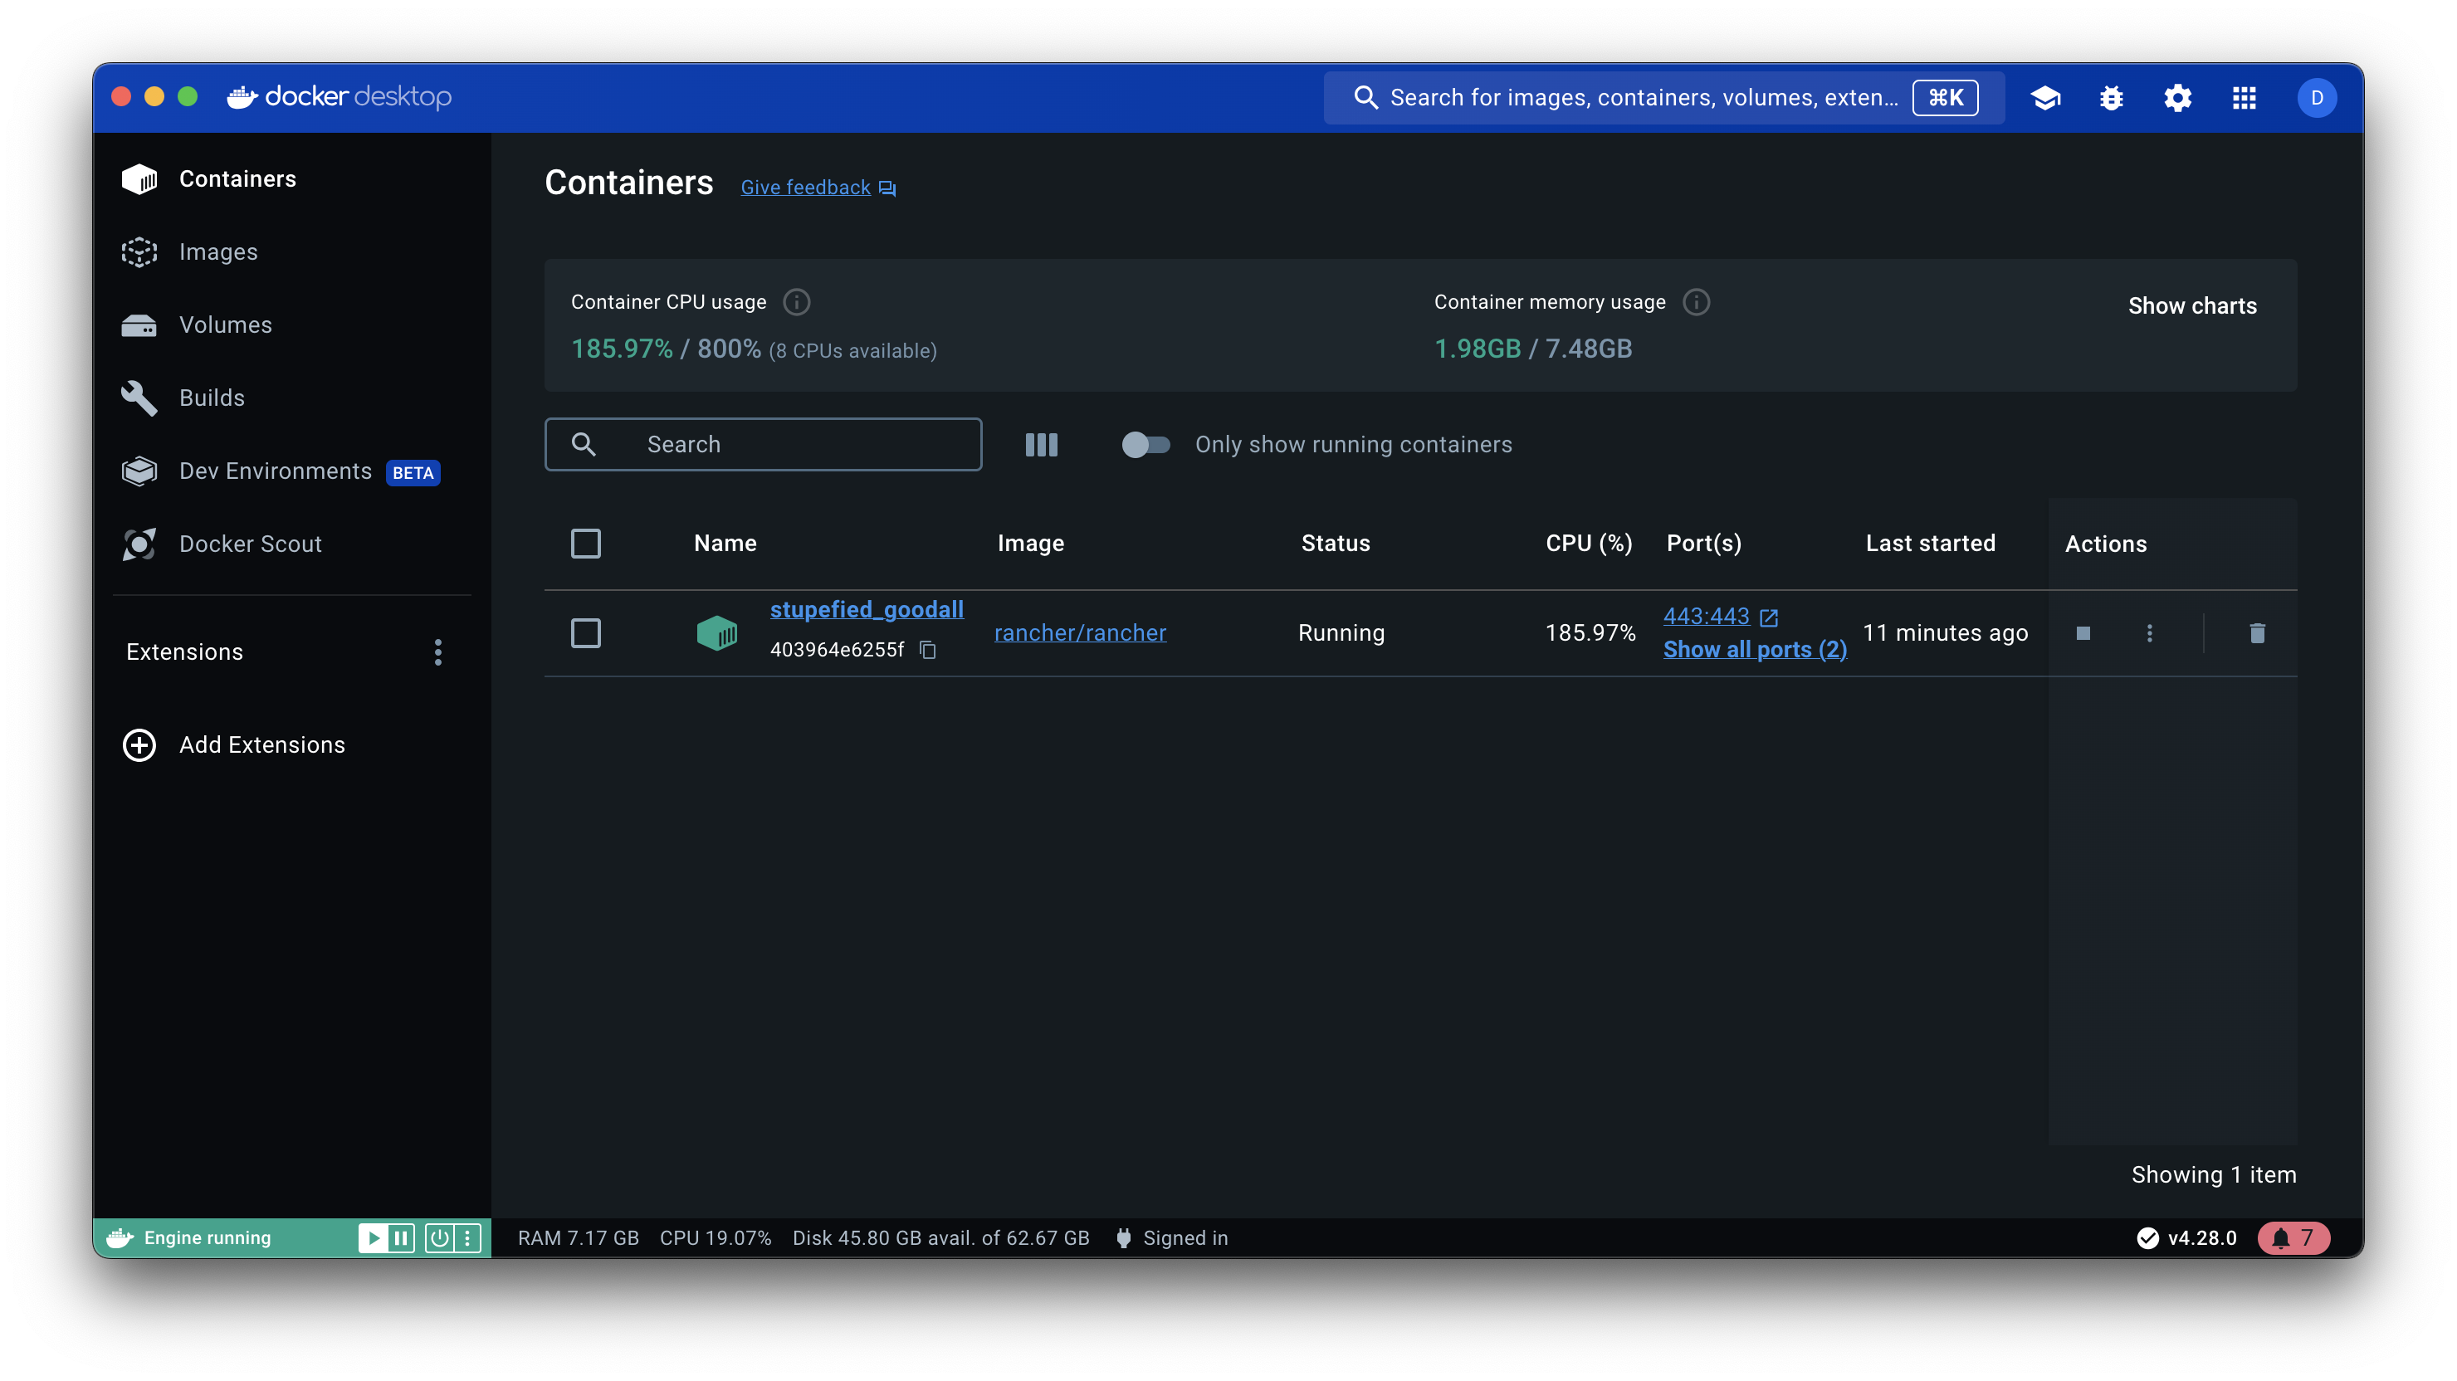The height and width of the screenshot is (1381, 2457).
Task: Open engine status three-dot menu
Action: [x=466, y=1238]
